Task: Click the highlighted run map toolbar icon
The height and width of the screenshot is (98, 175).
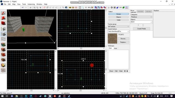Action: coord(127,7)
